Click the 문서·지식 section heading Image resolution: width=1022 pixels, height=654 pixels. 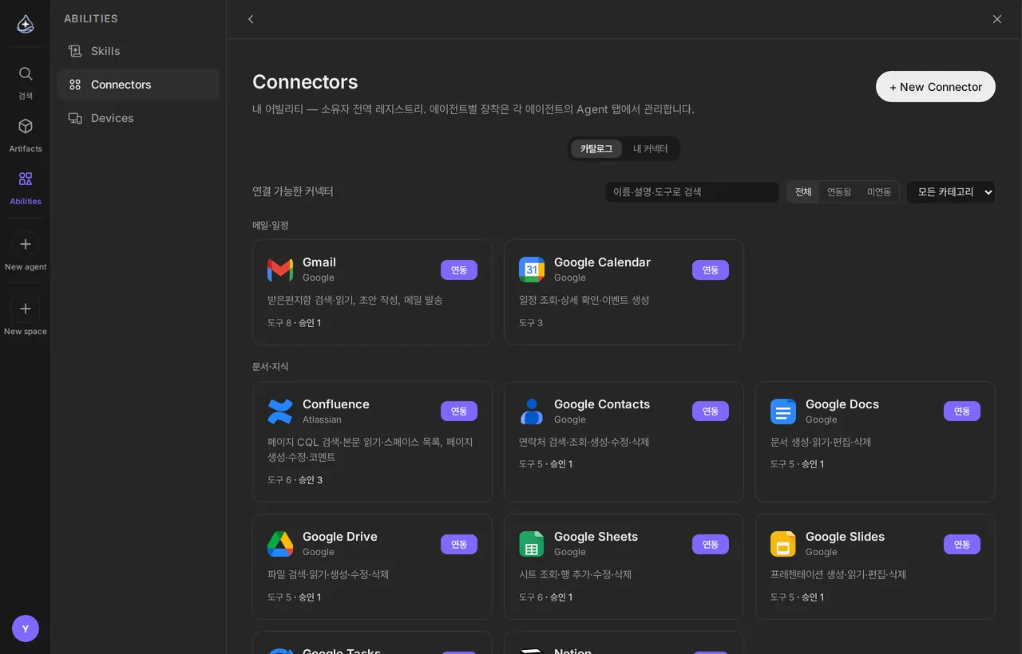click(x=271, y=367)
